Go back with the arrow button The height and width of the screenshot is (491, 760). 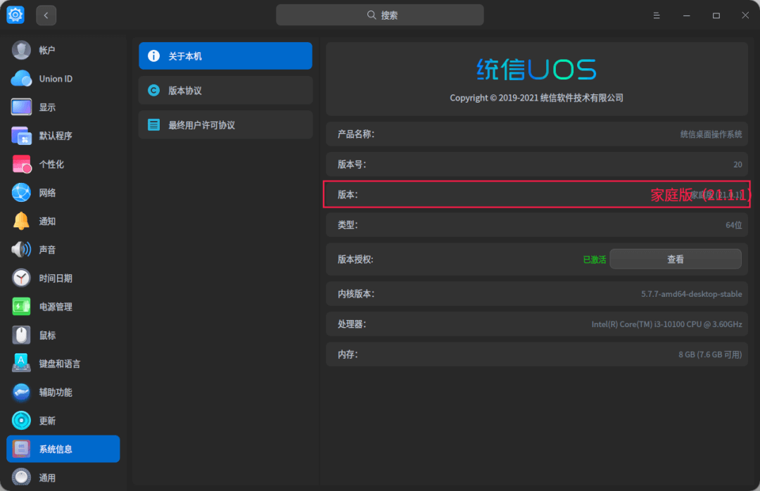click(x=46, y=15)
